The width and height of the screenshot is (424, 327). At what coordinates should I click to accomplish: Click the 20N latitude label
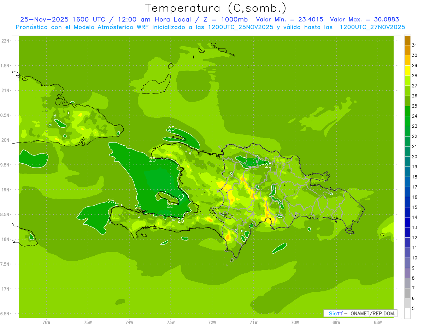(x=6, y=140)
